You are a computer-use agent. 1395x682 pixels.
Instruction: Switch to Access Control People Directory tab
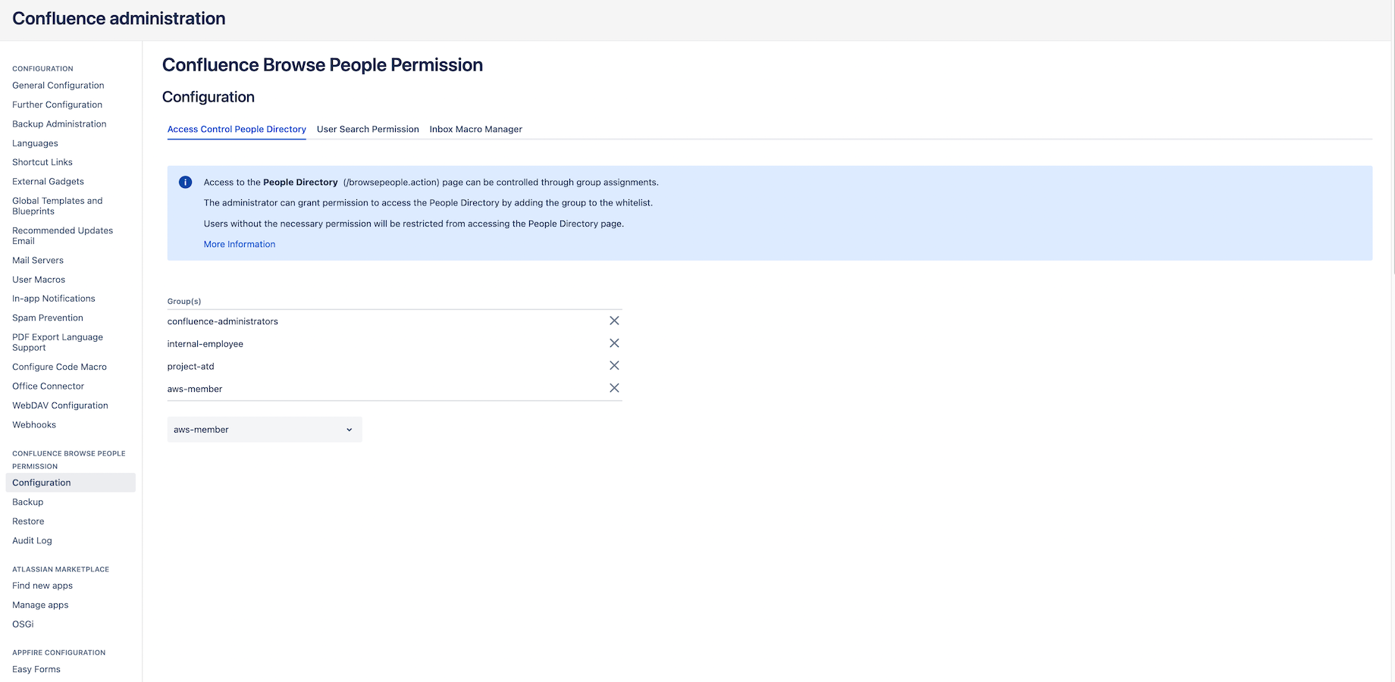[237, 129]
